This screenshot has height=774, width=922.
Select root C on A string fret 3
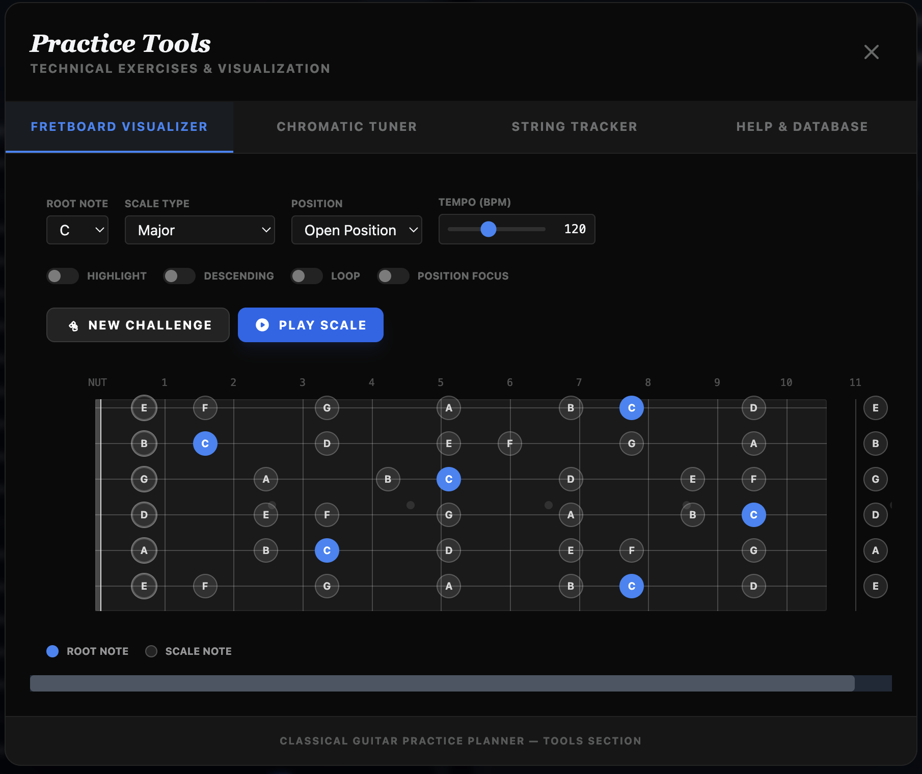click(327, 550)
